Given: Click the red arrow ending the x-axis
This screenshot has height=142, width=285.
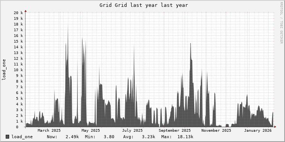Looking at the screenshot, I should 275,127.
